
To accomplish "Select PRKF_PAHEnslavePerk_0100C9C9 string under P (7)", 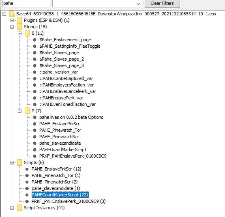I will click(x=73, y=156).
